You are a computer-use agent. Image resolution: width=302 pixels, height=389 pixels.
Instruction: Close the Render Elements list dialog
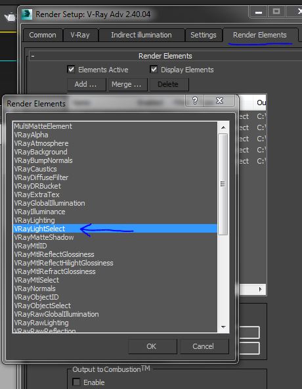click(219, 101)
